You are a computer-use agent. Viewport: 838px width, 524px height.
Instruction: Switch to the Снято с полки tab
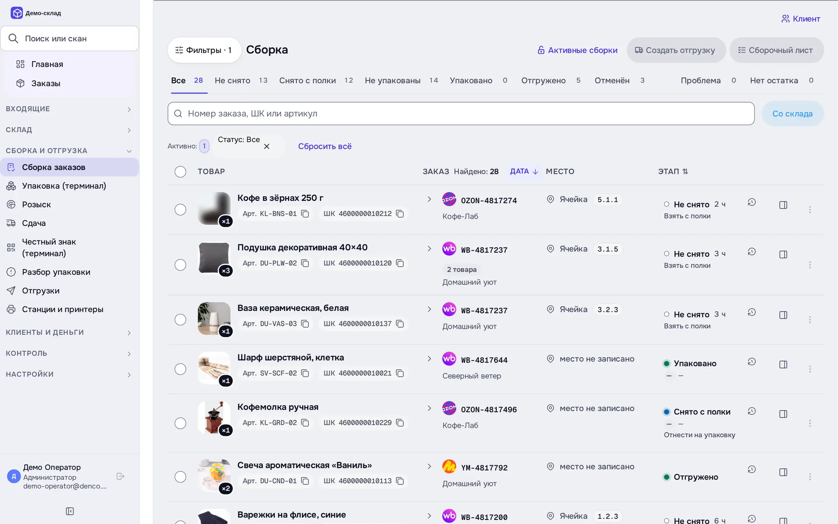click(x=316, y=80)
